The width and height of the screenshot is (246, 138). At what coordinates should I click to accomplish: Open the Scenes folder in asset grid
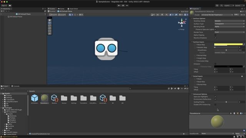click(64, 98)
